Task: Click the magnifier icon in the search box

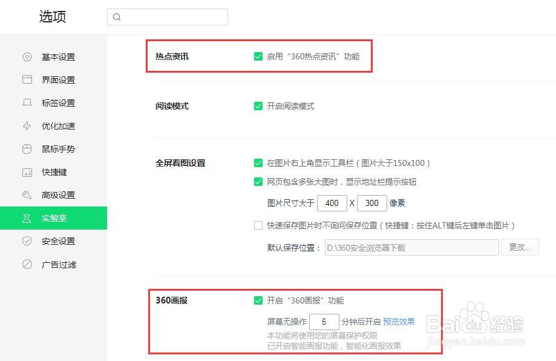Action: (117, 17)
